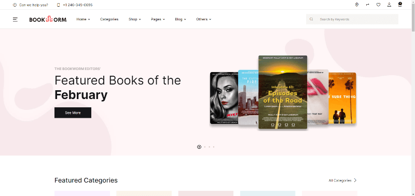Expand the Blog dropdown menu
415x196 pixels.
[x=181, y=19]
